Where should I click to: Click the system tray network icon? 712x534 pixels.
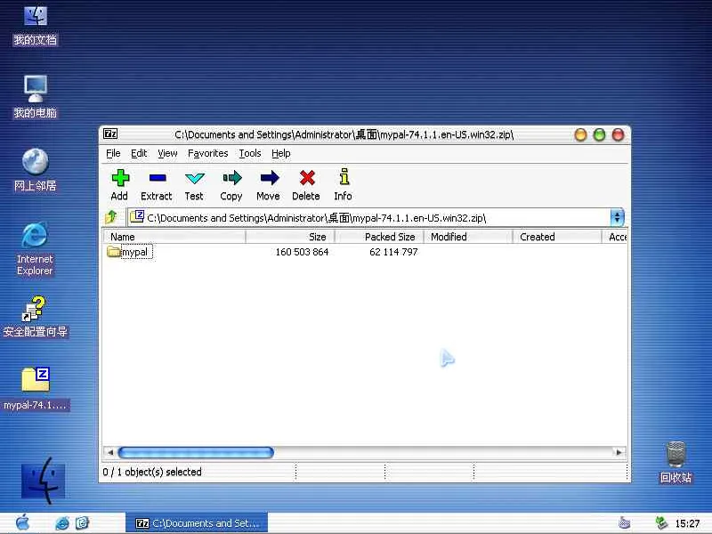coord(661,523)
